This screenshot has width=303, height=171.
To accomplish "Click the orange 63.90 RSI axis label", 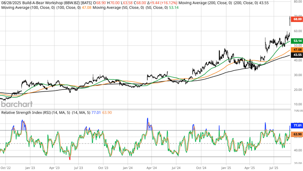I will pos(297,134).
